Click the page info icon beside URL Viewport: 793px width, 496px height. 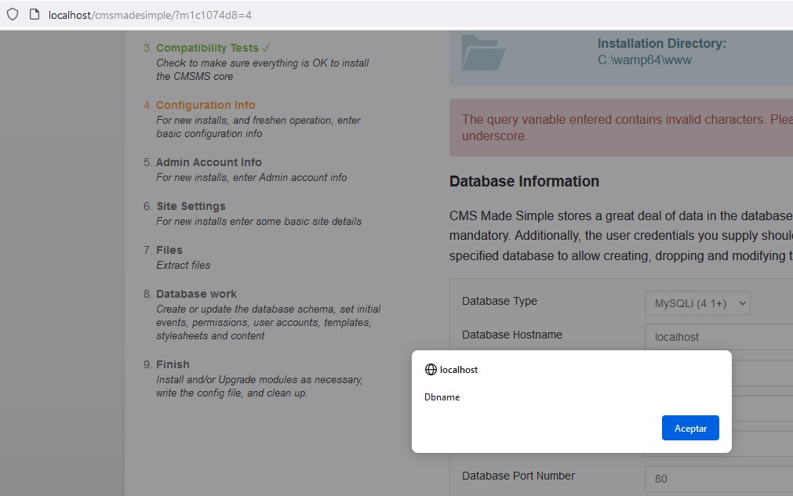coord(35,15)
